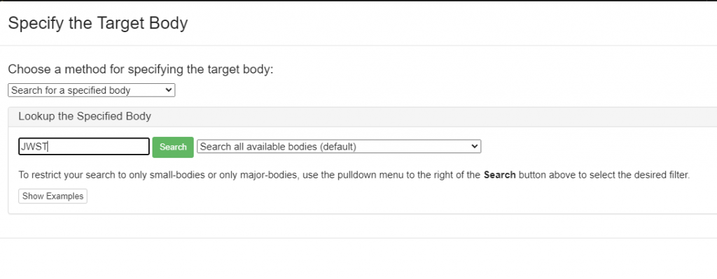Click the chevron arrow on the body filter dropdown
The image size is (717, 279).
click(x=475, y=147)
